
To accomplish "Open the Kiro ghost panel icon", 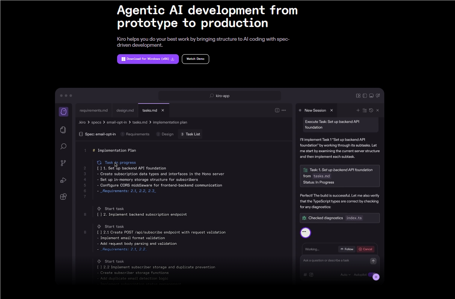I will click(64, 111).
